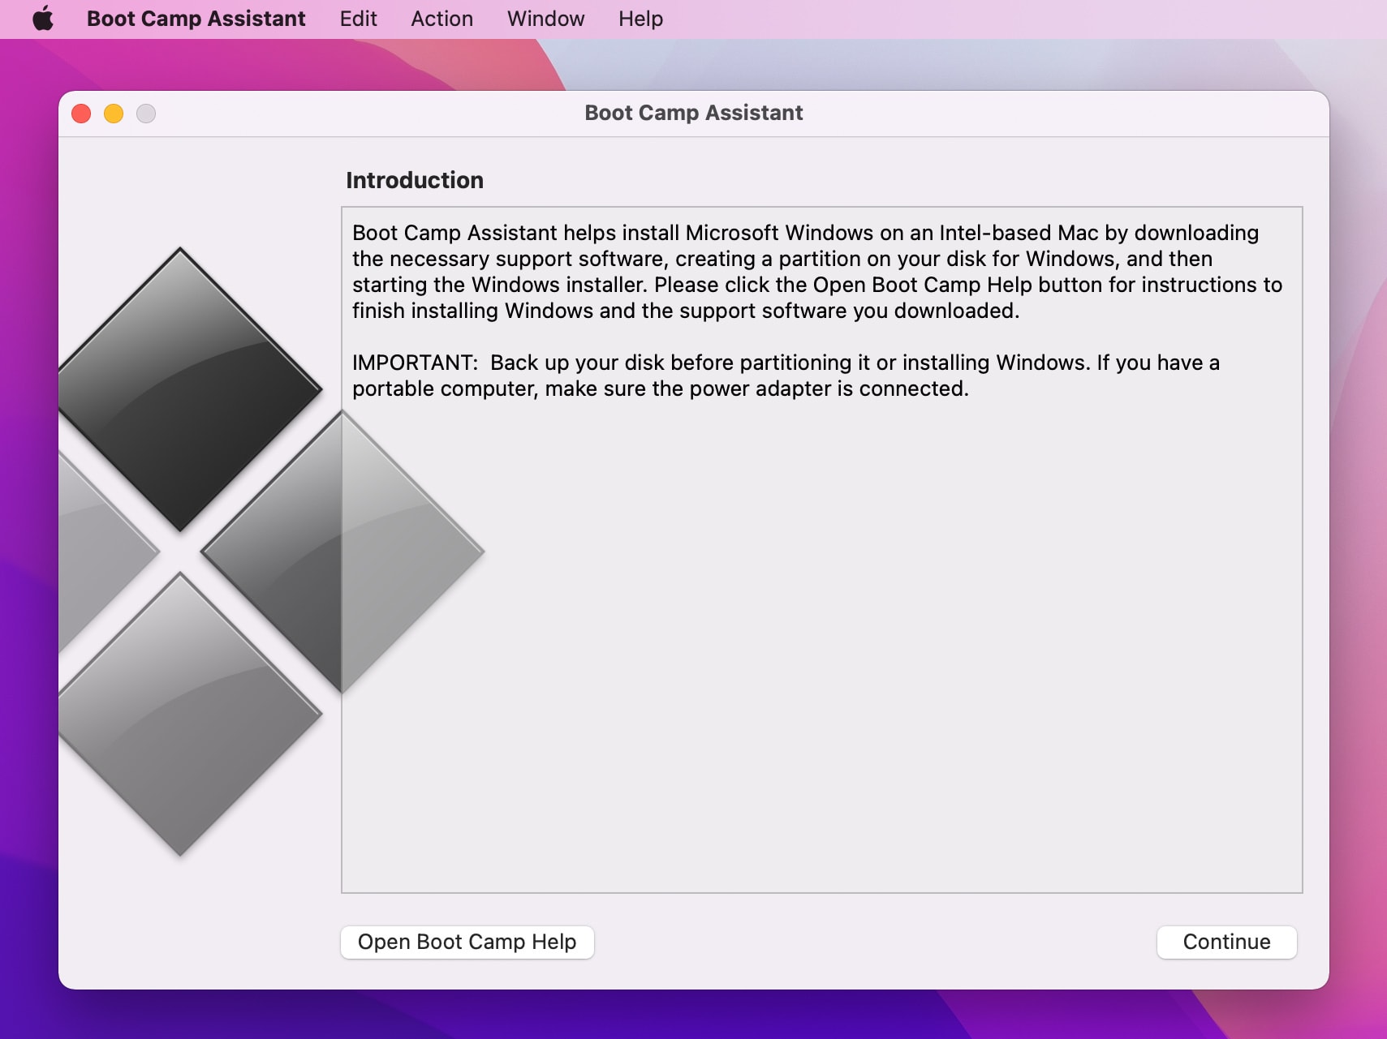Click the Introduction heading

tap(415, 180)
